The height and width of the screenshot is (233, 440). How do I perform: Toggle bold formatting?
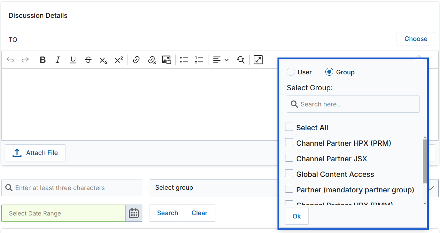tap(43, 60)
